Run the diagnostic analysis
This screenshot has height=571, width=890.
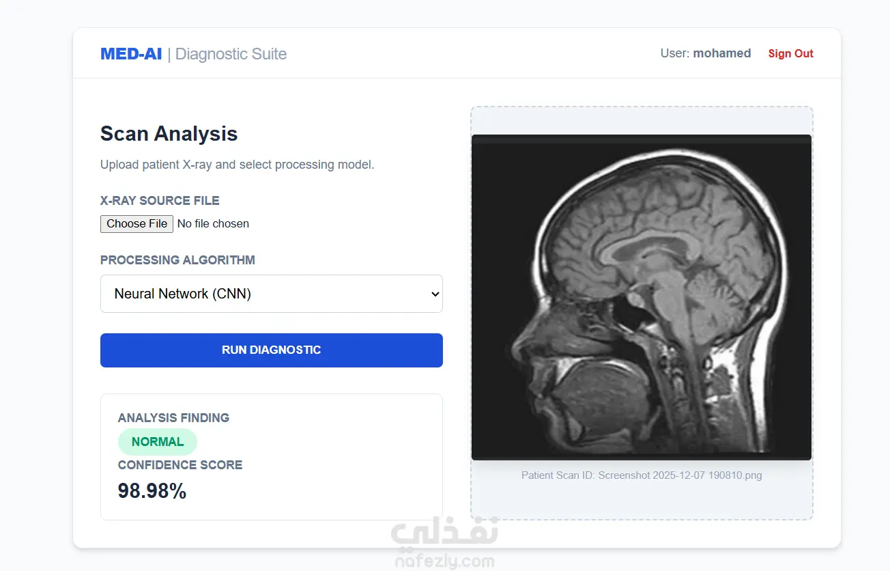coord(271,350)
